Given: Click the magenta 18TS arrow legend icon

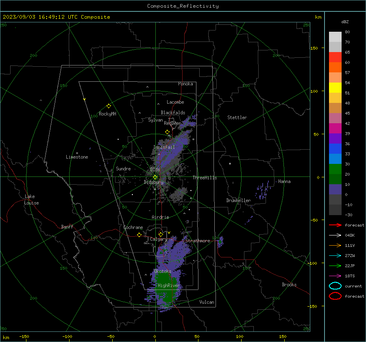Looking at the screenshot, I should [335, 276].
